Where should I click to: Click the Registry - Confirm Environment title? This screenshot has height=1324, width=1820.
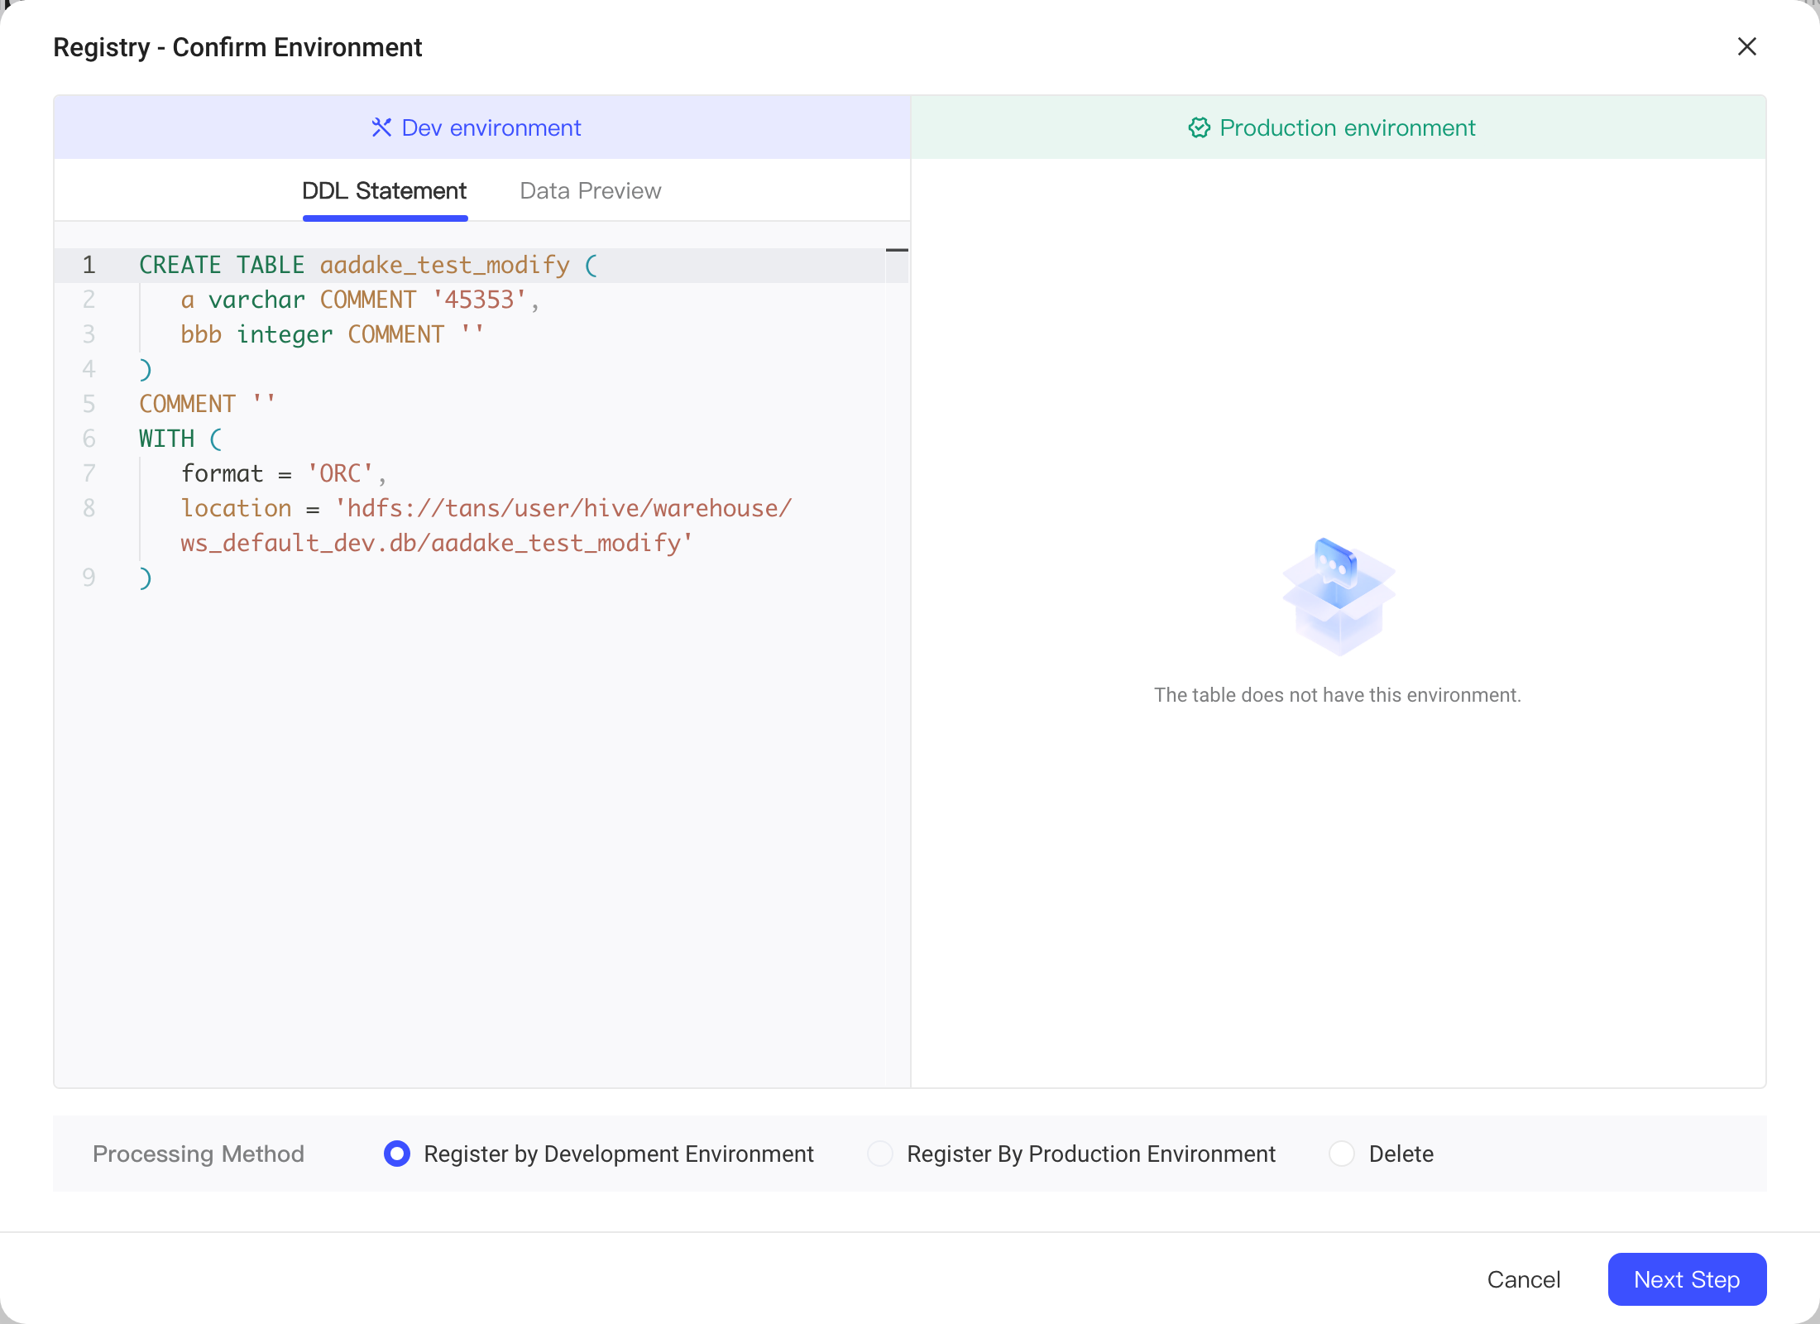click(237, 47)
